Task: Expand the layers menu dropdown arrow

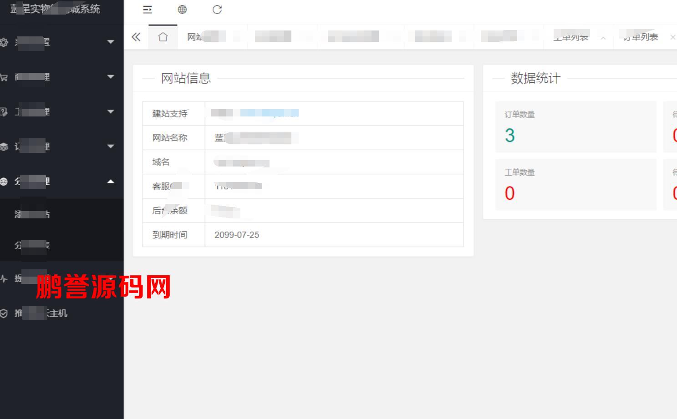Action: click(111, 146)
